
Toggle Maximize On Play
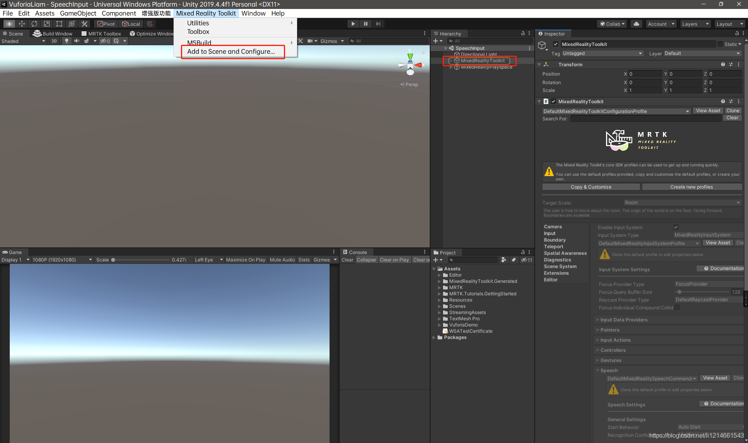pos(246,260)
